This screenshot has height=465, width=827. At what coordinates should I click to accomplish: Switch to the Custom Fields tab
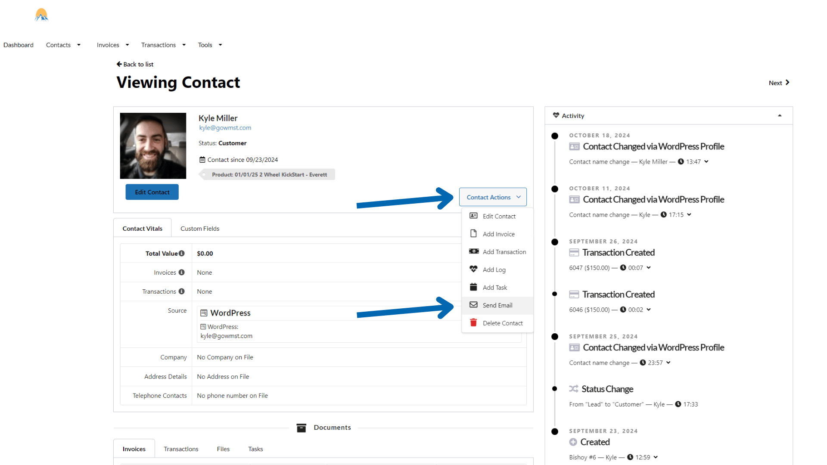200,228
